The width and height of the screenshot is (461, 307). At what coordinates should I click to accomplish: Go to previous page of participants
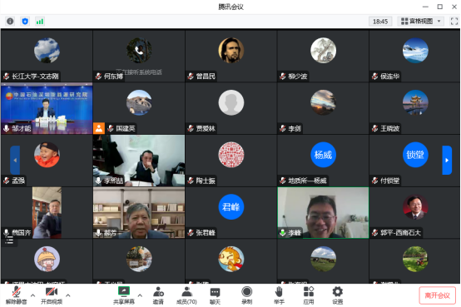[x=15, y=160]
